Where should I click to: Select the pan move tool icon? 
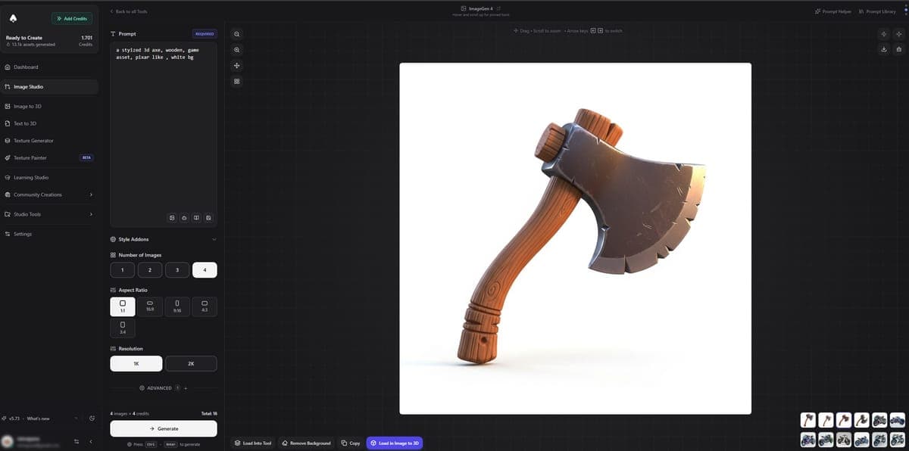coord(237,66)
